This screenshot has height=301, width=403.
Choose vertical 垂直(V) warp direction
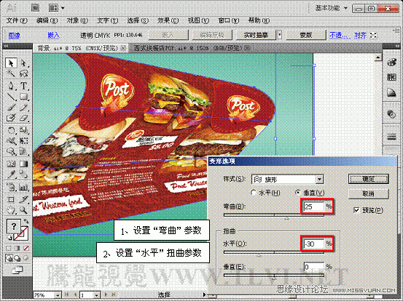pos(298,192)
